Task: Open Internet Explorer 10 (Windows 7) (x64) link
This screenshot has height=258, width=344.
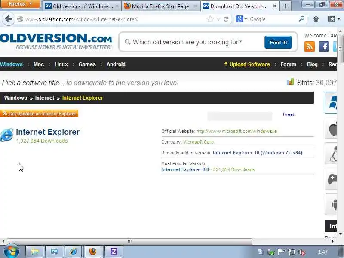Action: click(257, 153)
